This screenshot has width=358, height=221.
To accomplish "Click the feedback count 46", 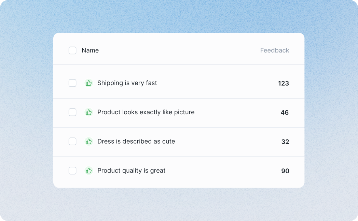I will click(285, 113).
